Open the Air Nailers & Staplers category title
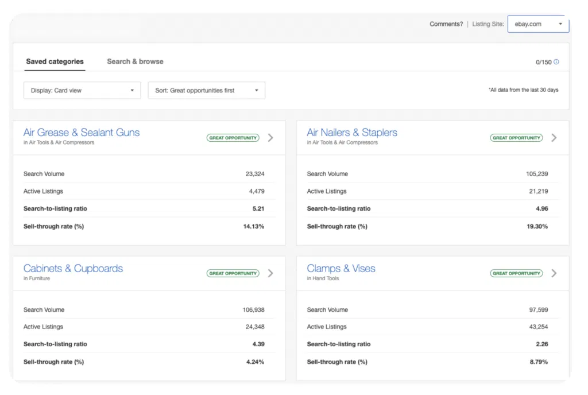Screen dimensions: 588x395 click(x=352, y=132)
